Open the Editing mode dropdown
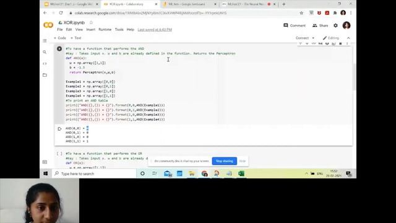Image resolution: width=396 pixels, height=223 pixels. pos(331,38)
